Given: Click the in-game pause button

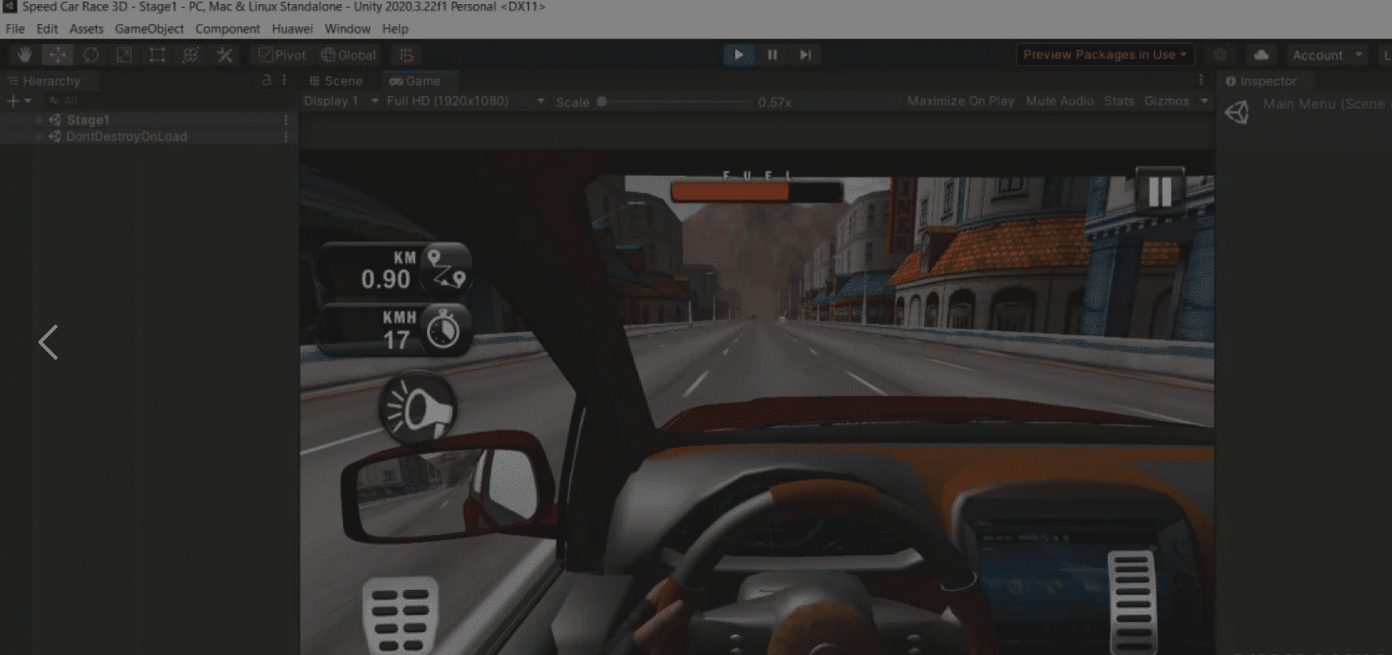Looking at the screenshot, I should (1159, 192).
